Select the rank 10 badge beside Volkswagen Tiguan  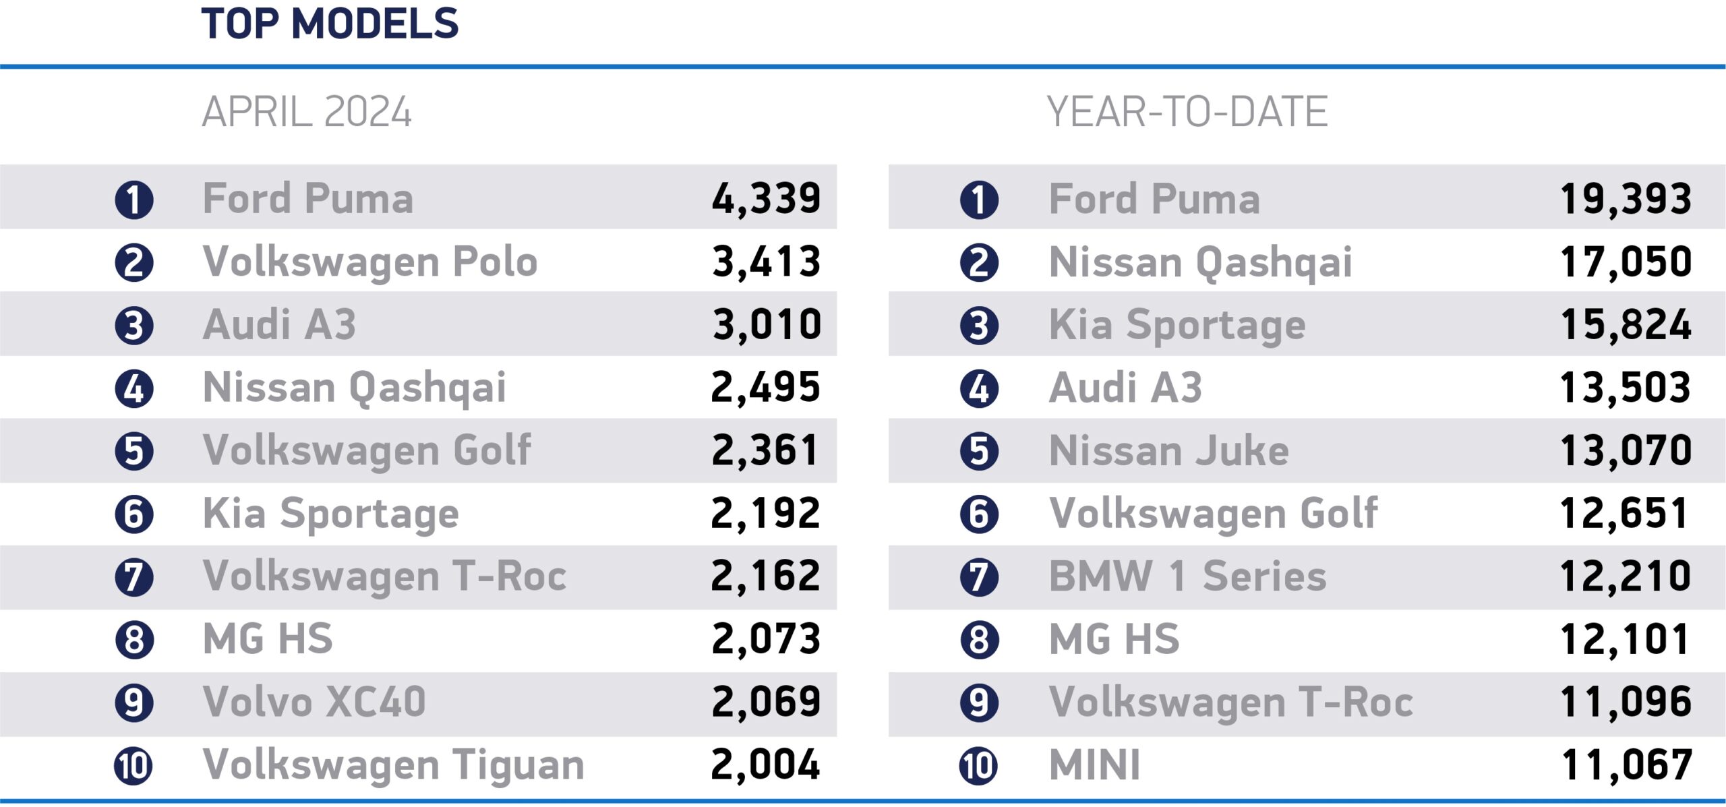click(133, 767)
